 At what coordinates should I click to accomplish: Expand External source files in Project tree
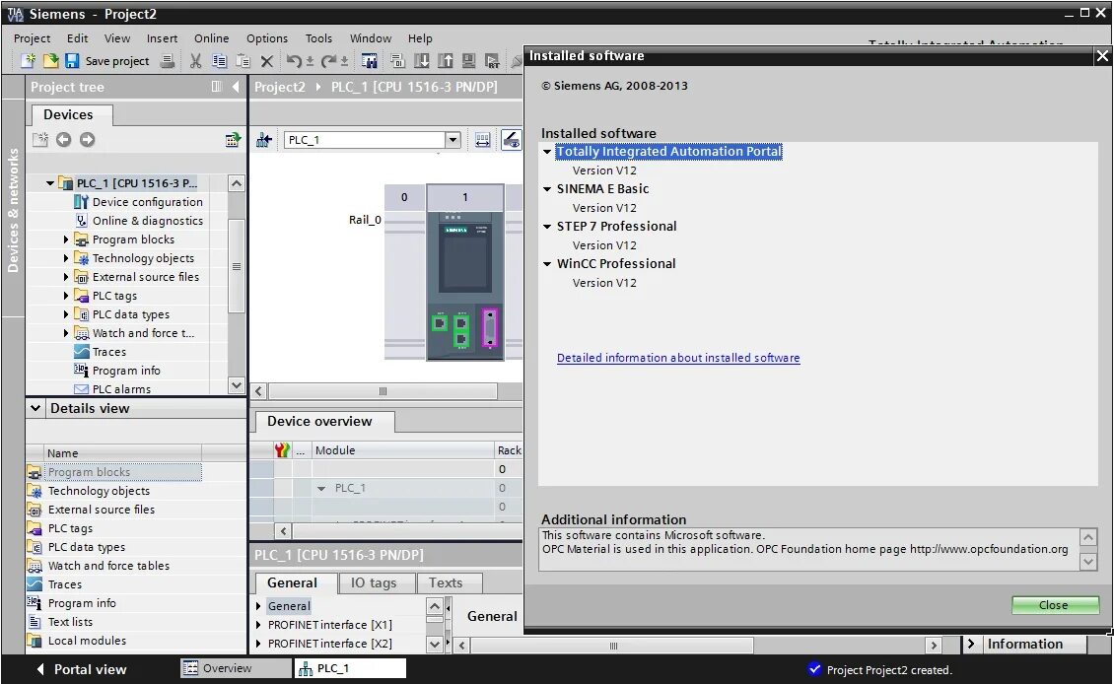(66, 277)
